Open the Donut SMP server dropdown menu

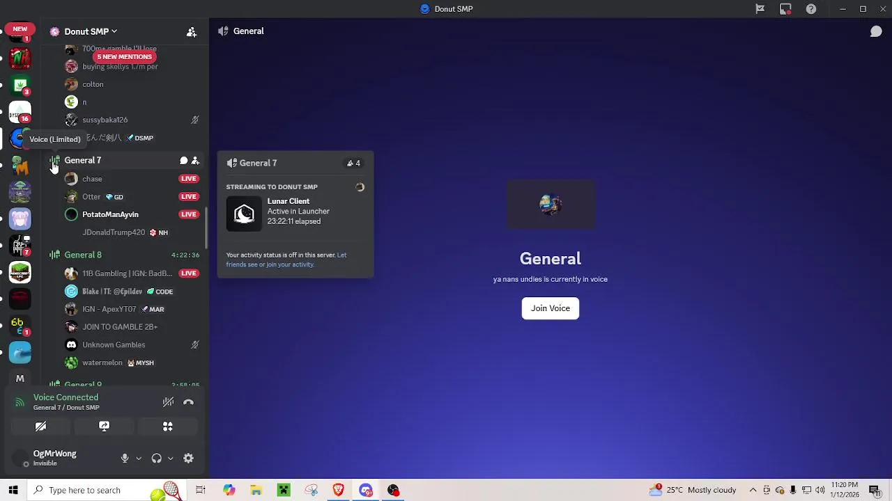click(91, 31)
